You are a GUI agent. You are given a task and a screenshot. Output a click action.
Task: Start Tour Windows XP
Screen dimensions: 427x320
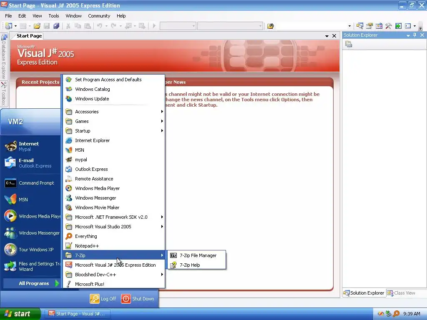[30, 250]
